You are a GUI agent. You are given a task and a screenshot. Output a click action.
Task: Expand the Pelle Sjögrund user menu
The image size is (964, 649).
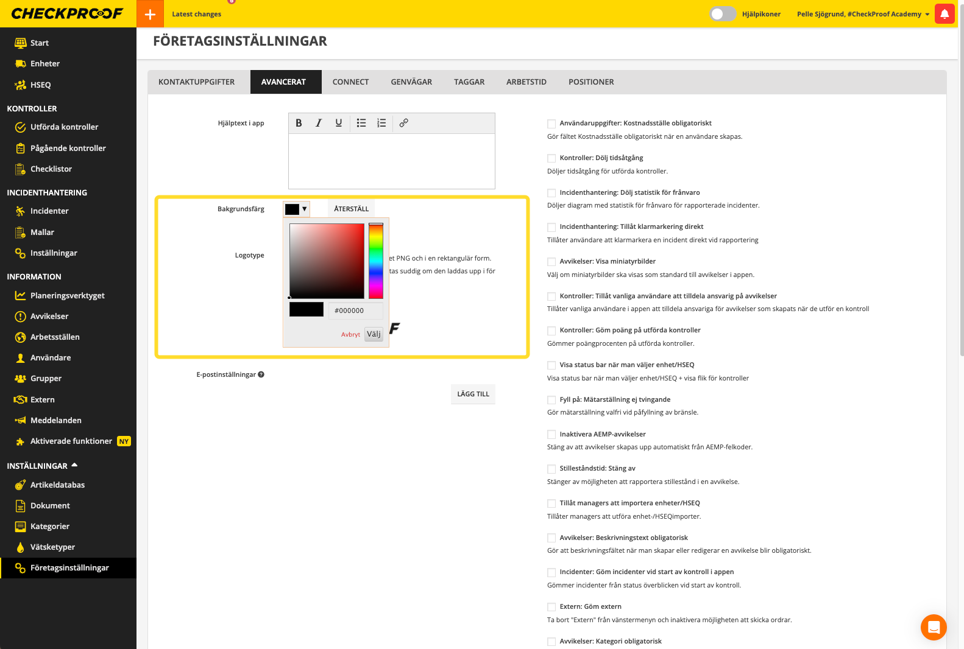863,14
